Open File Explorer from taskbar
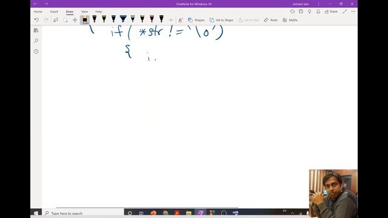Image resolution: width=388 pixels, height=218 pixels. 189,213
